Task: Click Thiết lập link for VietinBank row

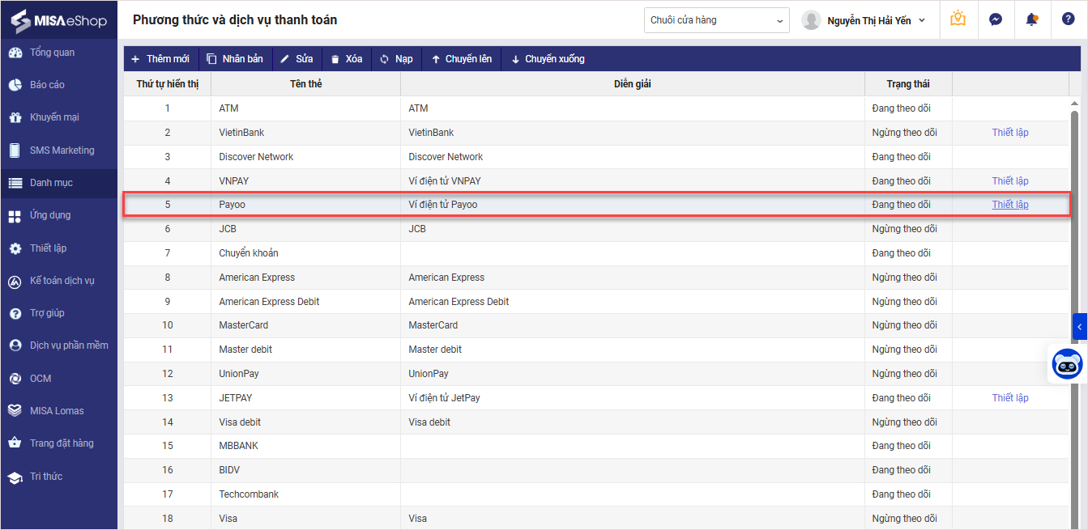Action: pos(1010,133)
